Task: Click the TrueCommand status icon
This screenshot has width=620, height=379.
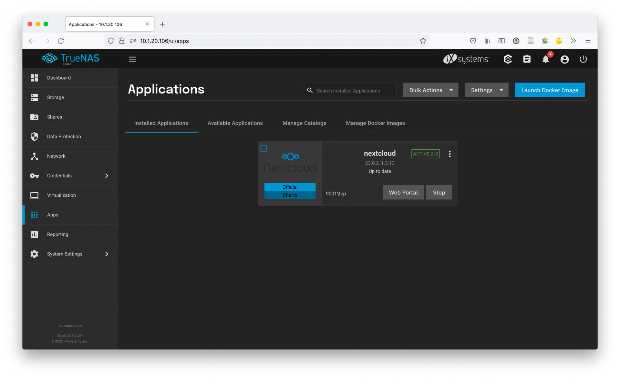Action: (x=508, y=59)
